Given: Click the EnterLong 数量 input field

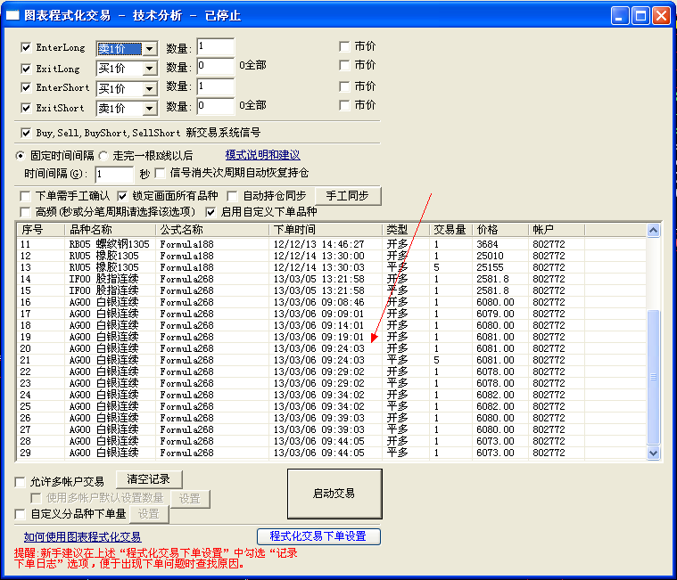Looking at the screenshot, I should (x=215, y=47).
